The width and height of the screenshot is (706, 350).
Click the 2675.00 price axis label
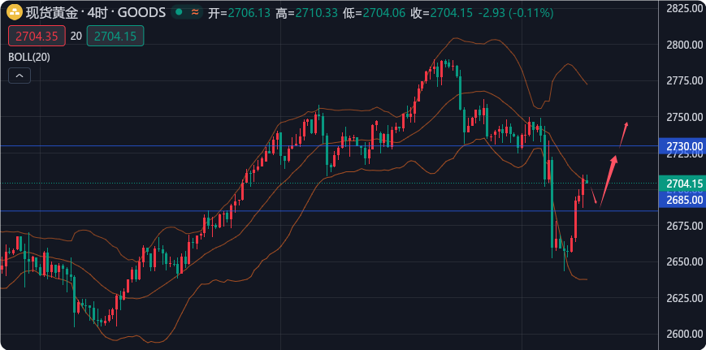(x=684, y=226)
